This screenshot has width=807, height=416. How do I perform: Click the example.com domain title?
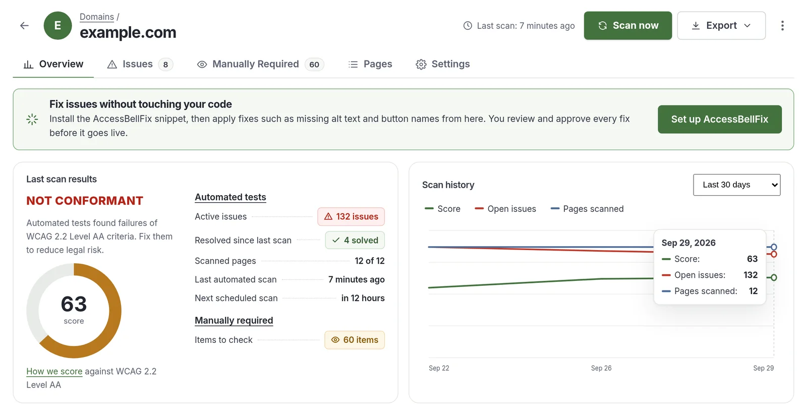tap(128, 32)
